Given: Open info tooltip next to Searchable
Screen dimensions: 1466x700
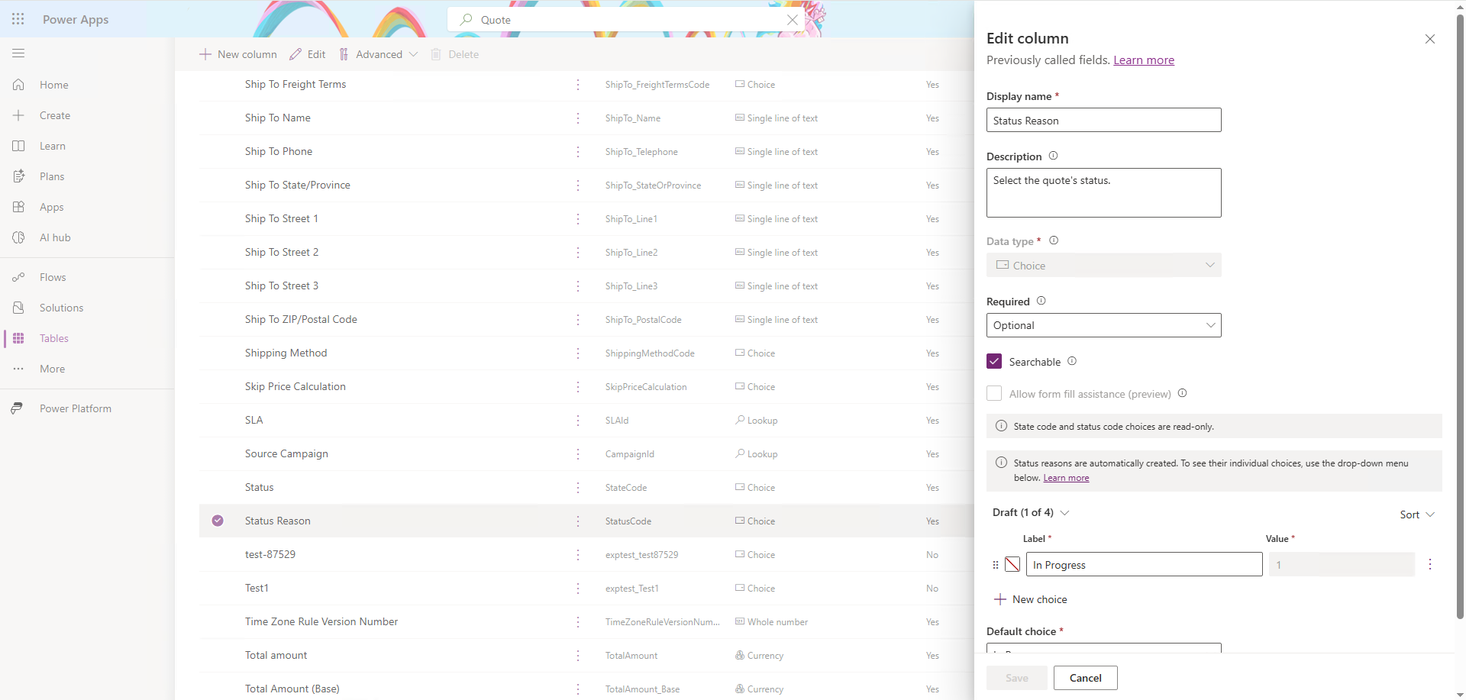Looking at the screenshot, I should (x=1072, y=361).
